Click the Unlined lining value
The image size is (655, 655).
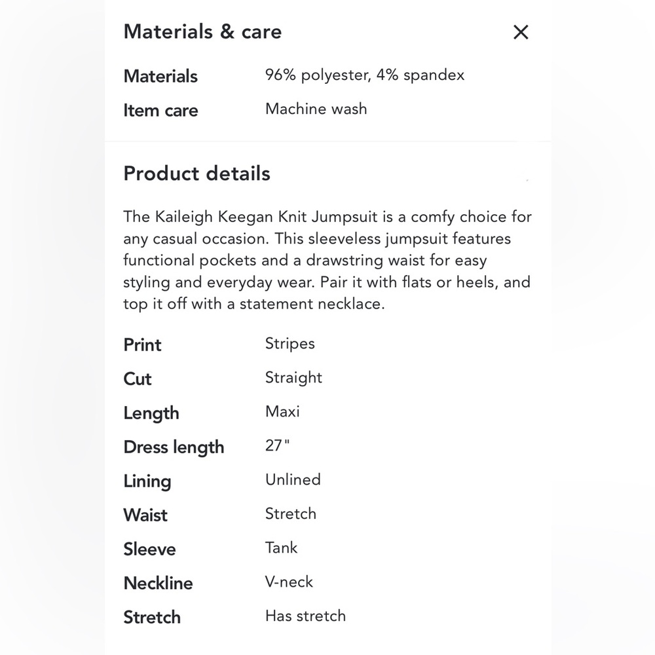click(293, 480)
